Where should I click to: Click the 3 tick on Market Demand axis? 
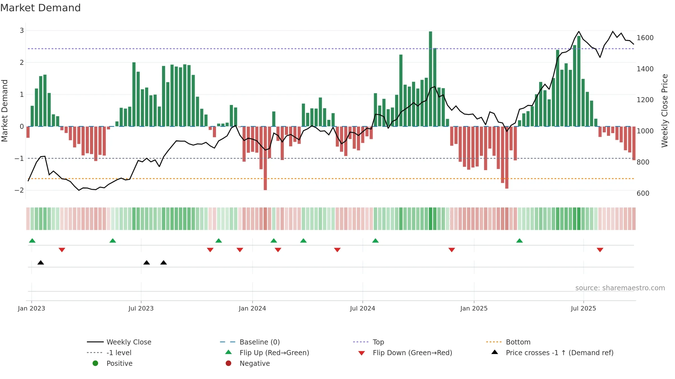22,30
